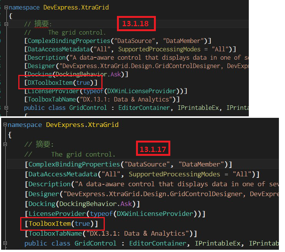Click the "DataMember" string in the lower pane
The width and height of the screenshot is (285, 252).
[x=201, y=164]
